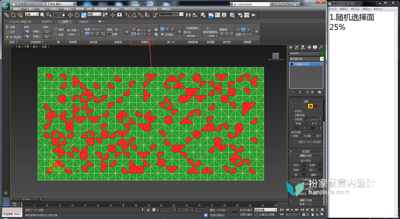This screenshot has width=400, height=219.
Task: Click the 扩大 button
Action: tap(315, 123)
